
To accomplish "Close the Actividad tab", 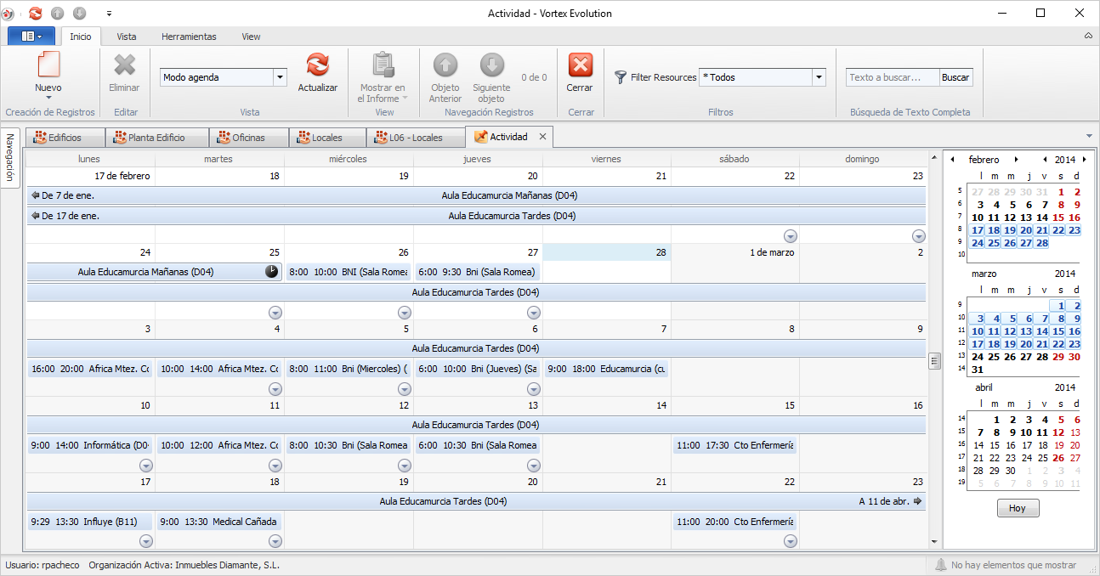I will (x=542, y=137).
